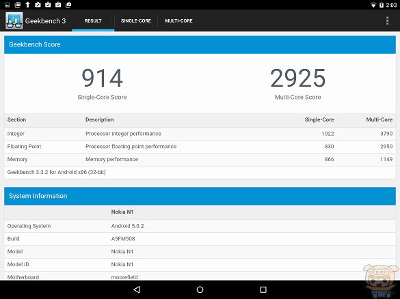Tap the System Information header
This screenshot has height=299, width=400.
point(200,196)
